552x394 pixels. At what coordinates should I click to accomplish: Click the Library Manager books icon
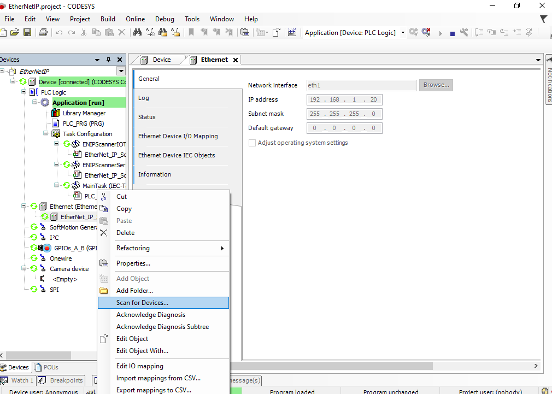point(56,113)
